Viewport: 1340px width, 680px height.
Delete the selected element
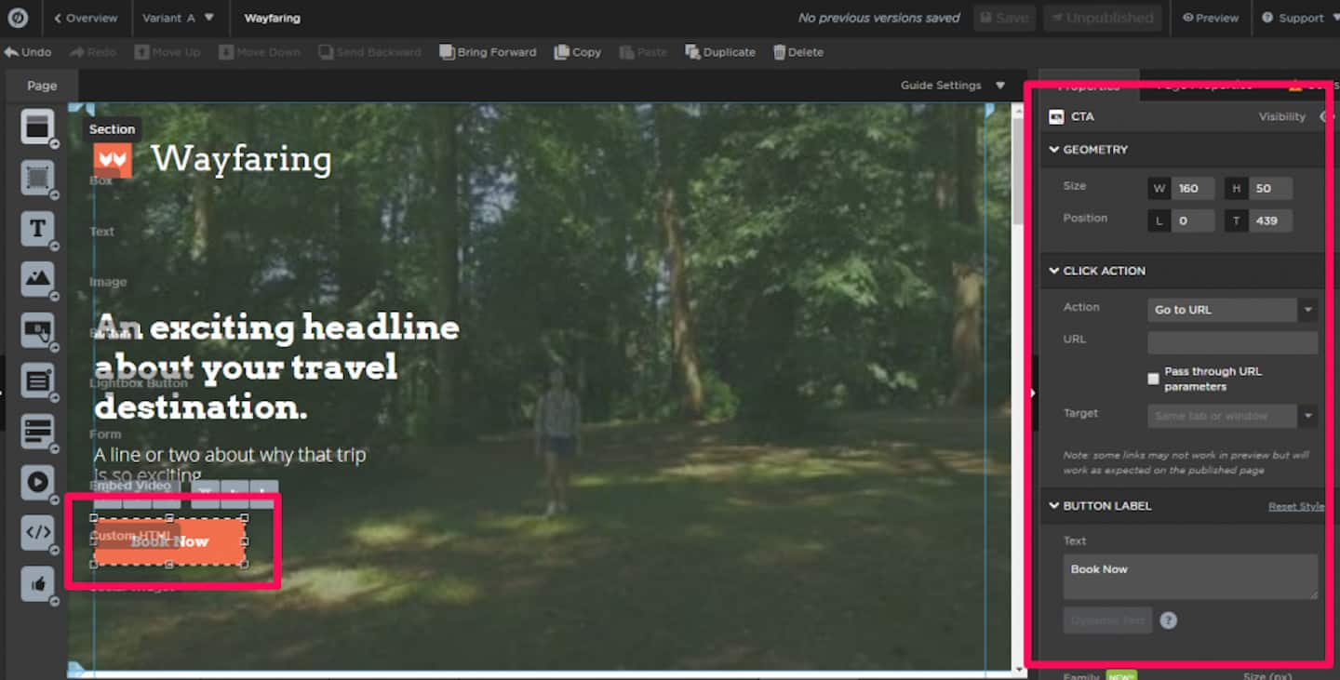[798, 52]
